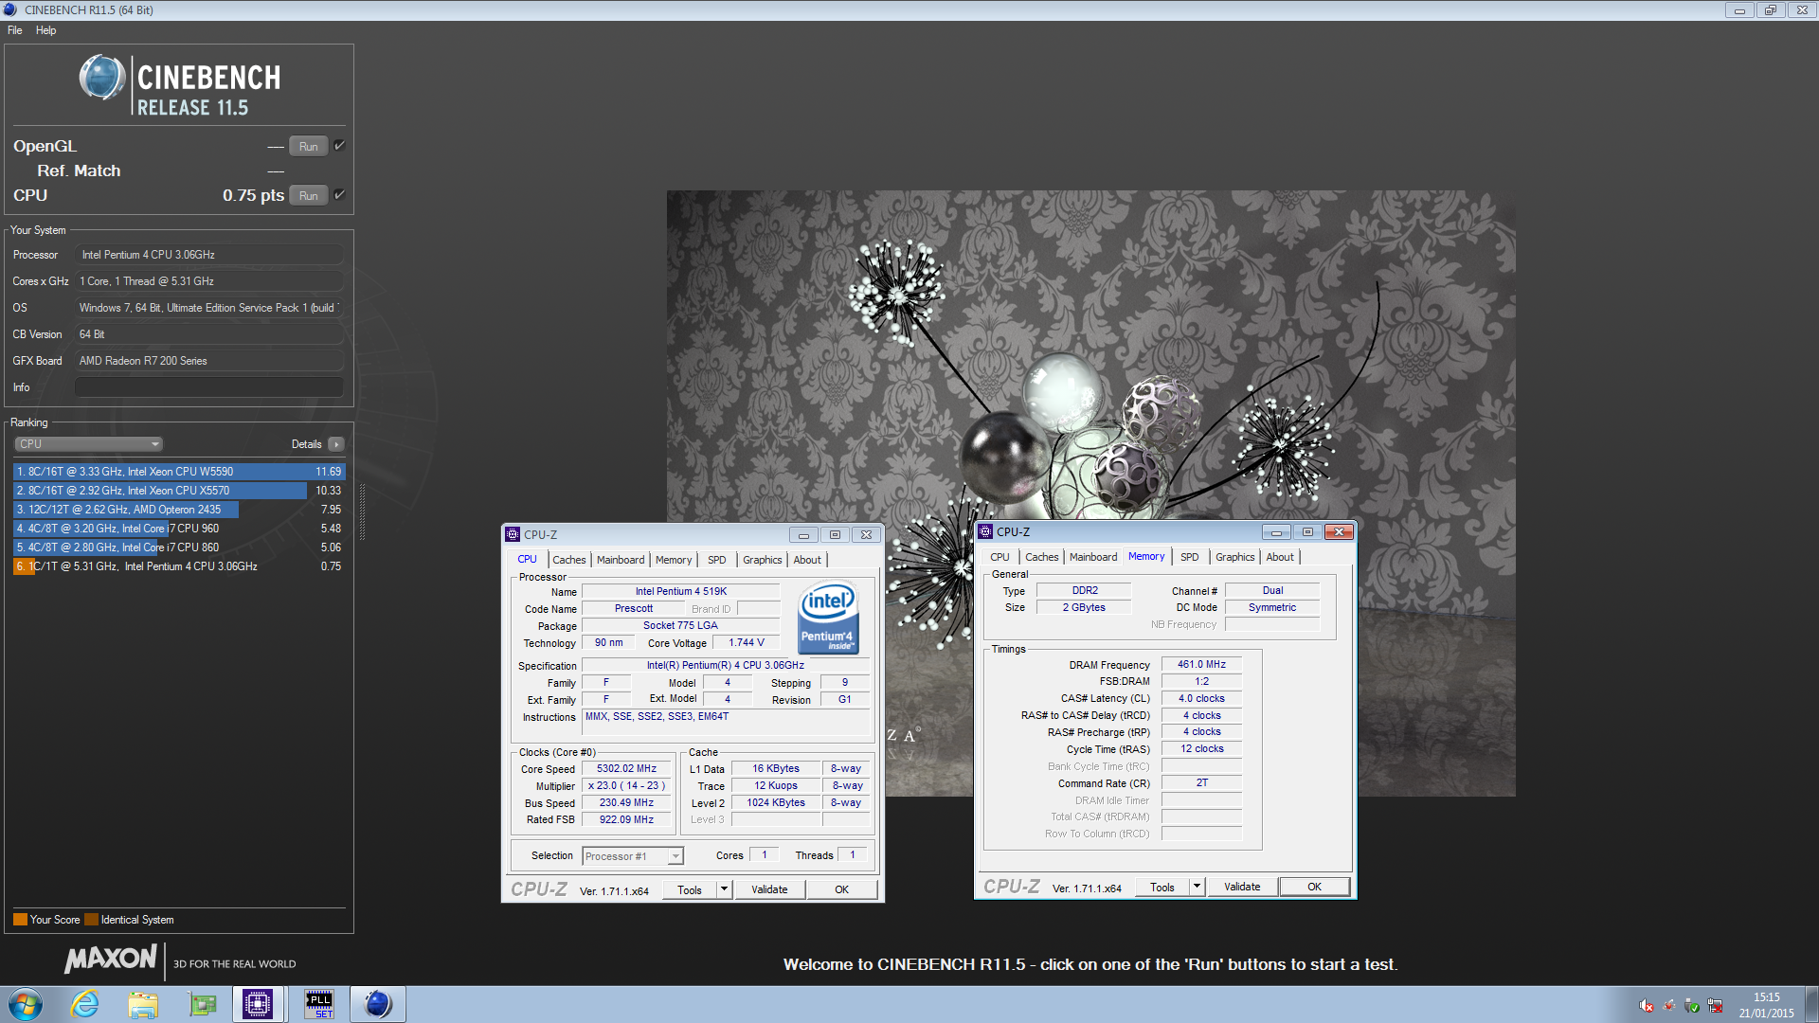Image resolution: width=1819 pixels, height=1023 pixels.
Task: Open Memory tab in left CPU-Z window
Action: coord(674,560)
